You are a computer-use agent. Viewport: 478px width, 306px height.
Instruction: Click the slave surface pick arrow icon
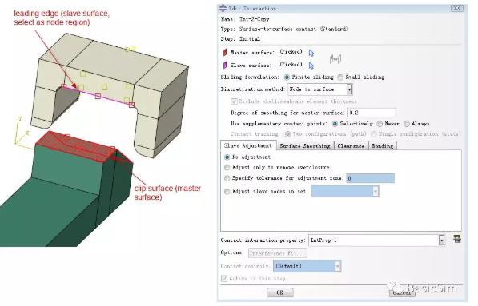[x=311, y=66]
